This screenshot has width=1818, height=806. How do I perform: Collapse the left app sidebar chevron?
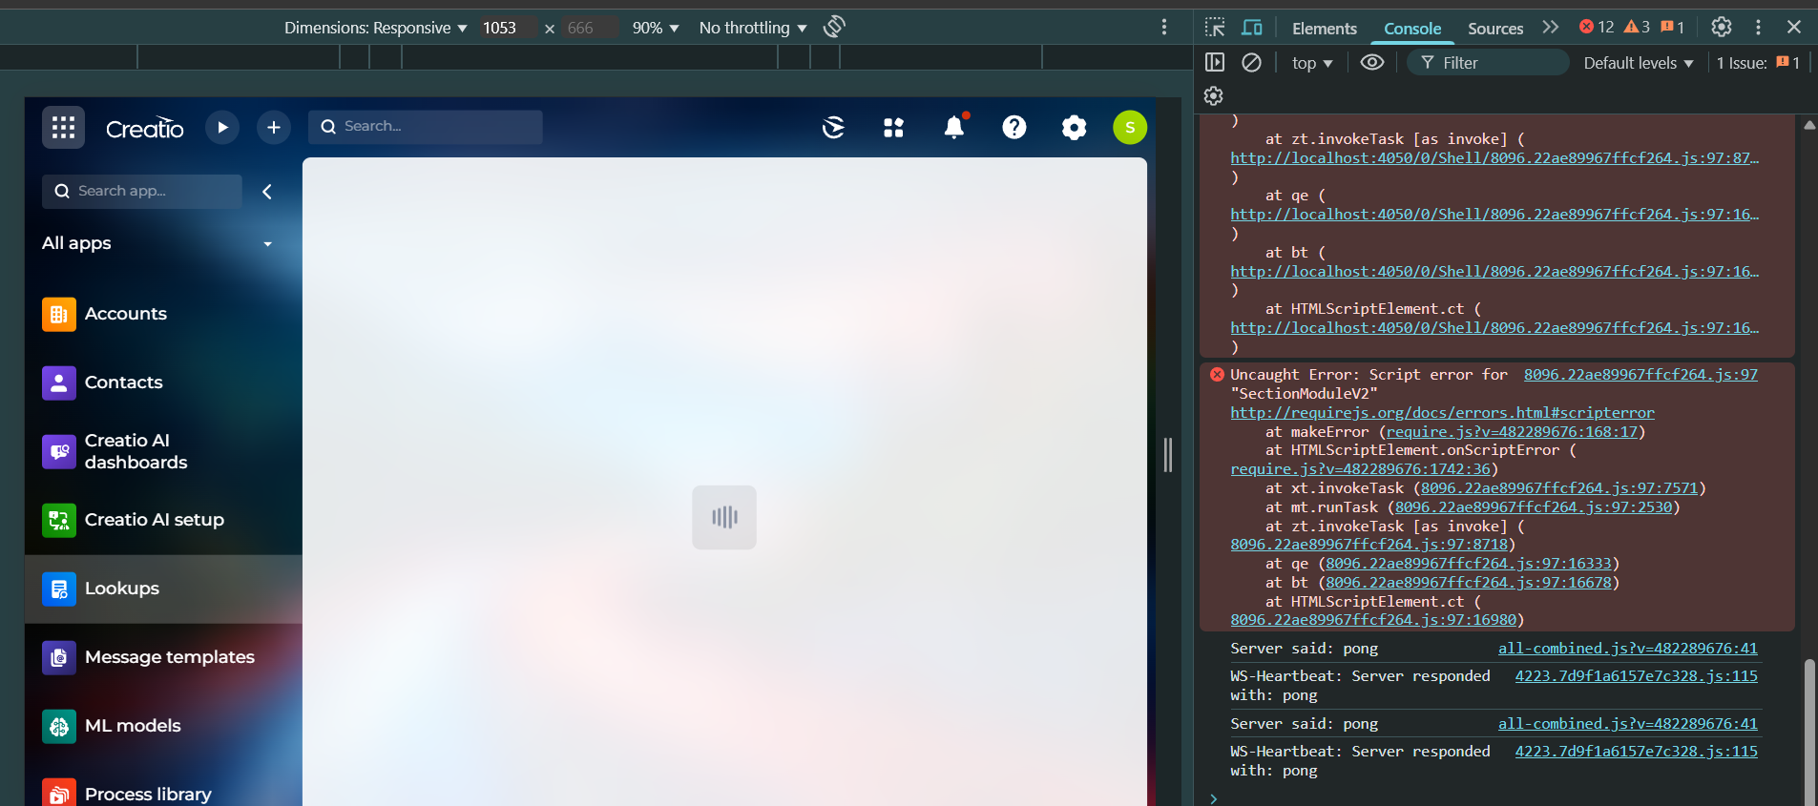[267, 192]
